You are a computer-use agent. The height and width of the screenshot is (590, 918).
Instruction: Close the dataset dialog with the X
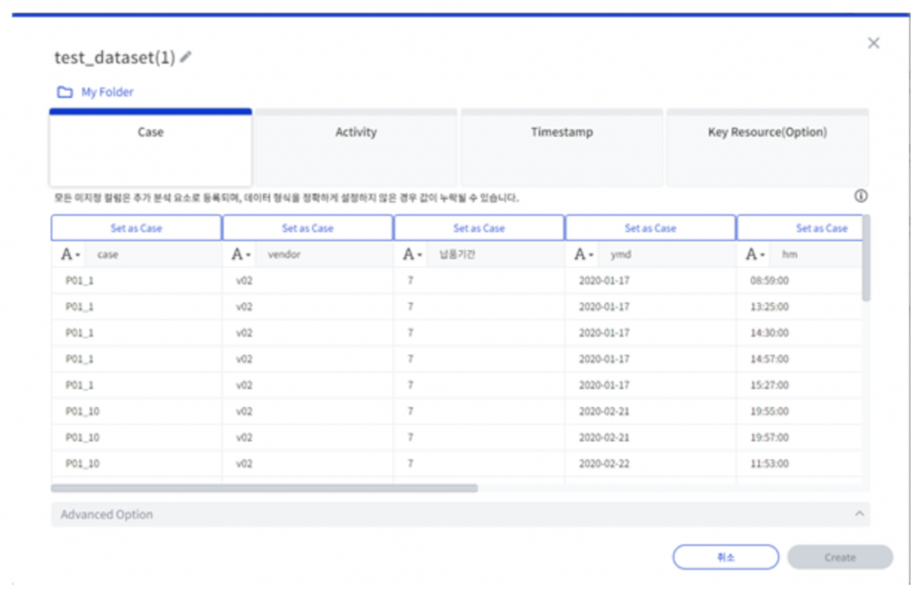pos(873,43)
